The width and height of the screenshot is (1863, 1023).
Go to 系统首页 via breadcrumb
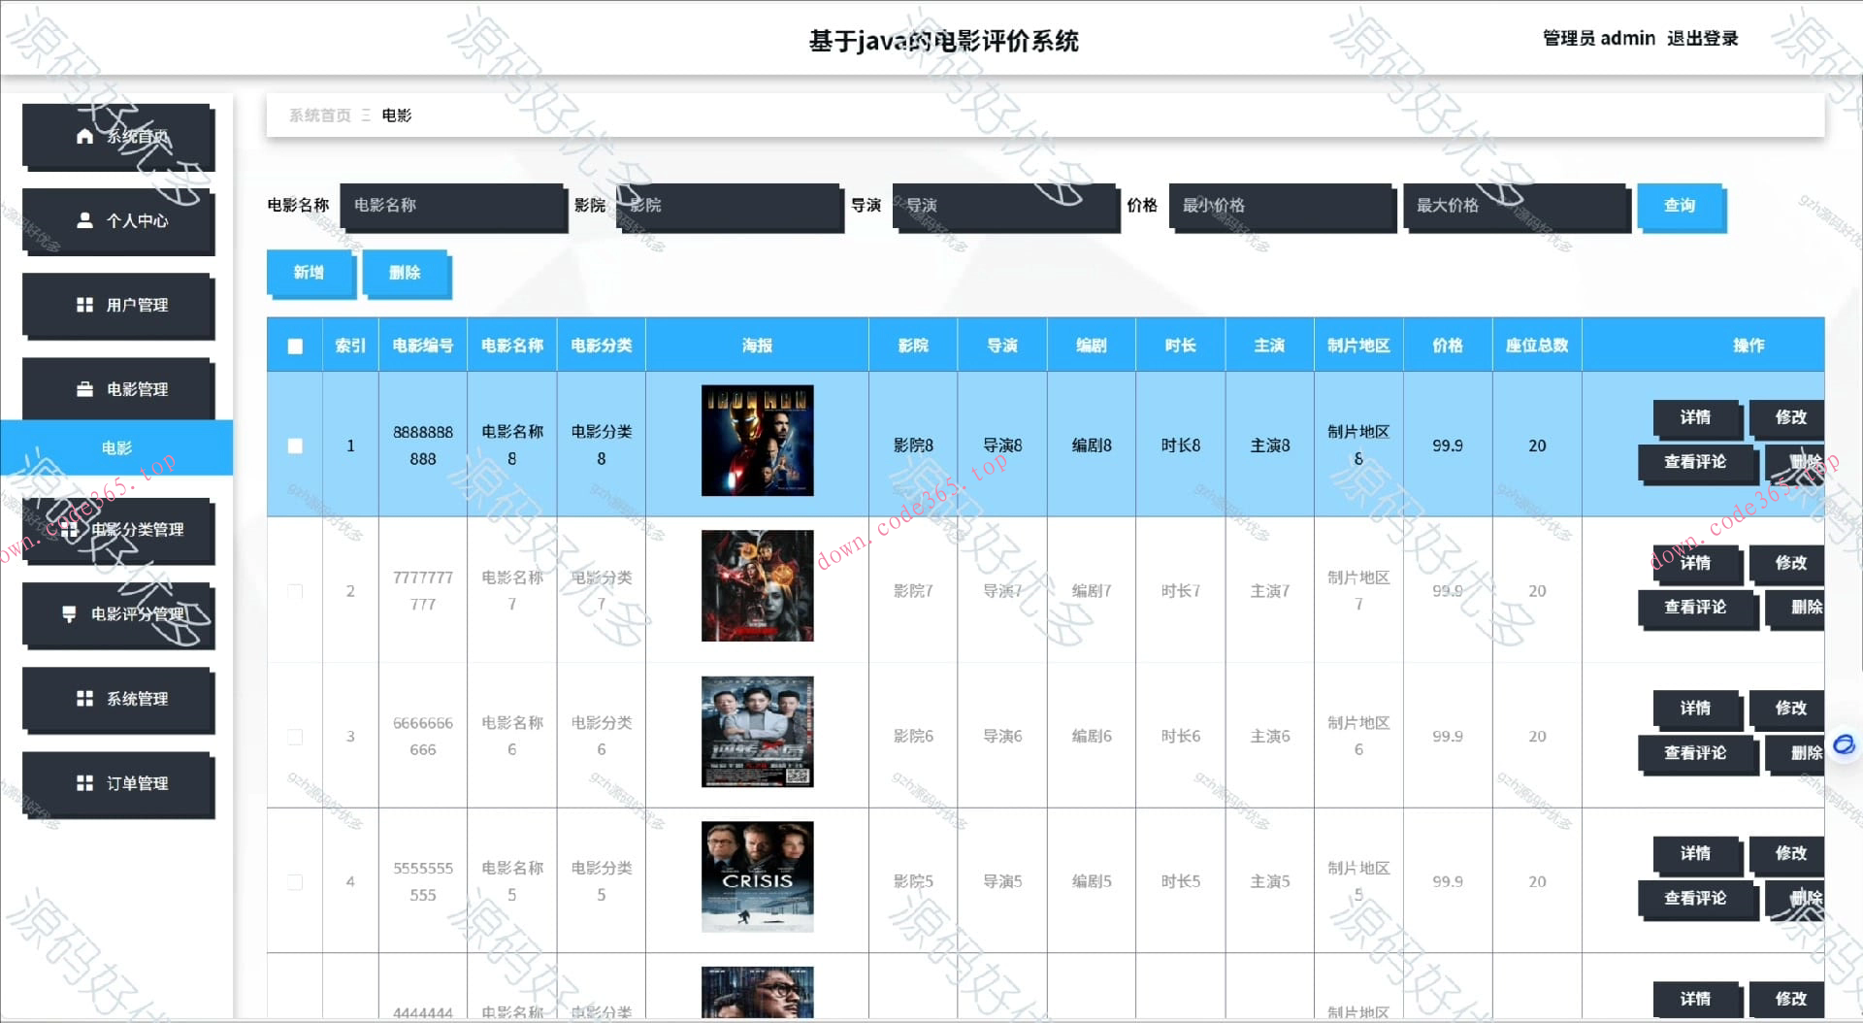coord(320,115)
